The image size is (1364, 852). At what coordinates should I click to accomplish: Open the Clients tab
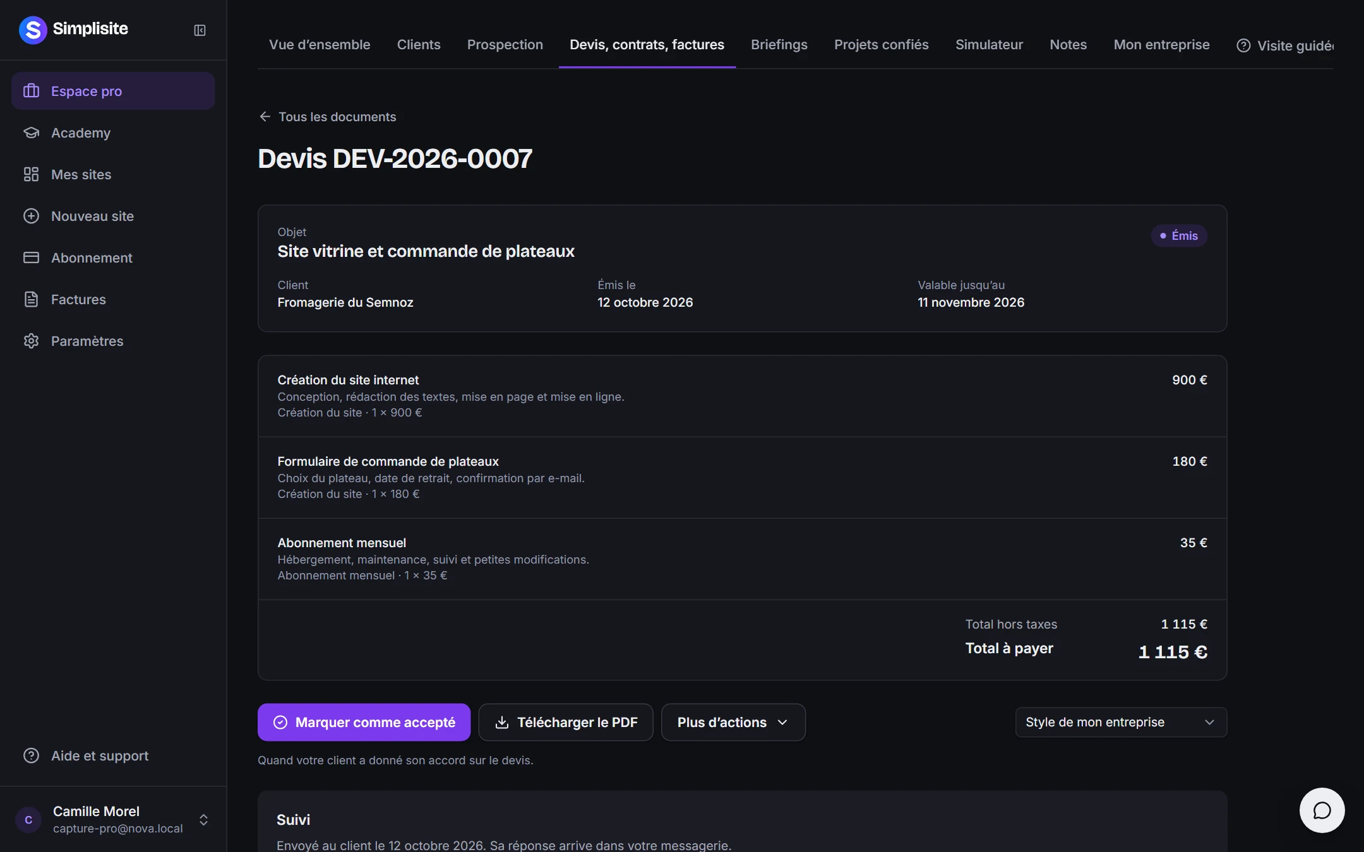(x=419, y=45)
